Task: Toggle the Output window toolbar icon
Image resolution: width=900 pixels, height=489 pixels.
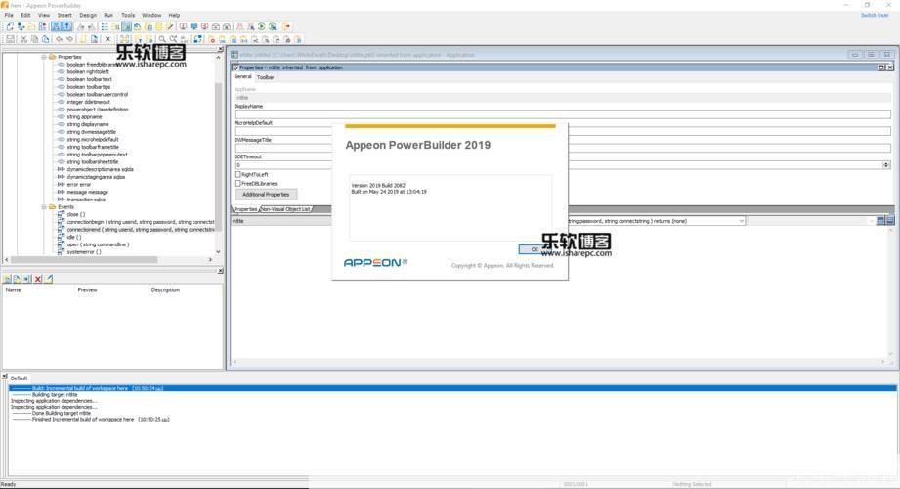Action: (x=67, y=26)
